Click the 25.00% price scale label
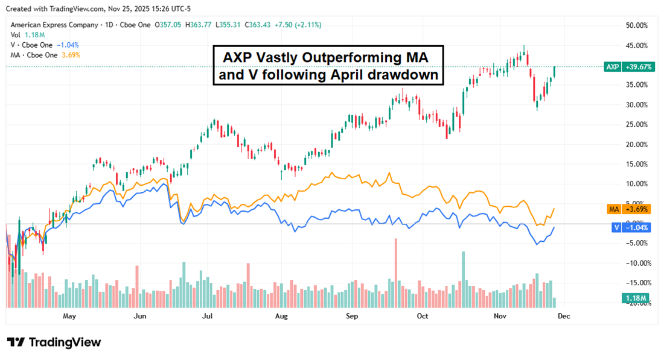The width and height of the screenshot is (664, 360). (x=637, y=124)
